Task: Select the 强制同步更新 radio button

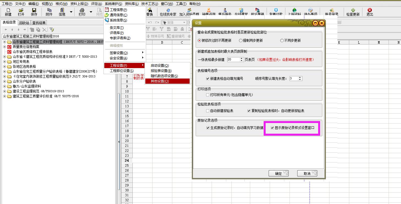Action: [x=241, y=40]
